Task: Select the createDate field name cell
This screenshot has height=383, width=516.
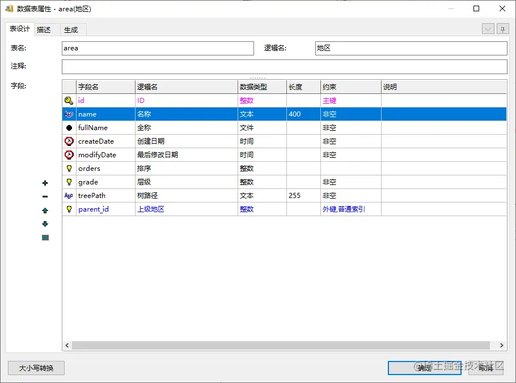Action: point(105,141)
